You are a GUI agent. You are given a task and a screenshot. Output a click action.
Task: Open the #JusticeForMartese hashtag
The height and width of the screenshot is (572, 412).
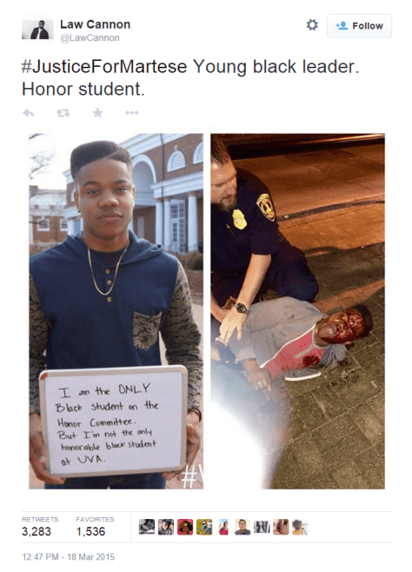(x=104, y=67)
